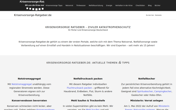
Task: Open the Notvorrat menu item
Action: (69, 5)
